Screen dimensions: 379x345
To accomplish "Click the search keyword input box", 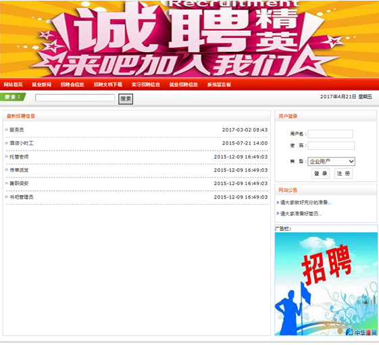I will [x=75, y=98].
